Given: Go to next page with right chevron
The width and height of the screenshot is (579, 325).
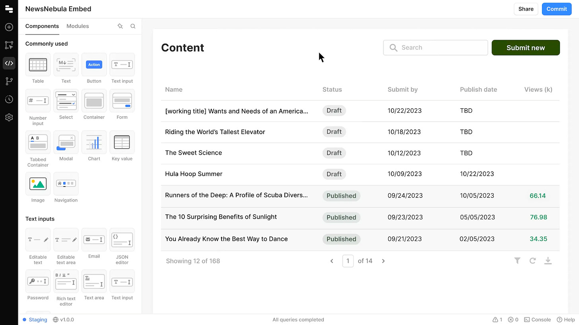Looking at the screenshot, I should point(383,261).
